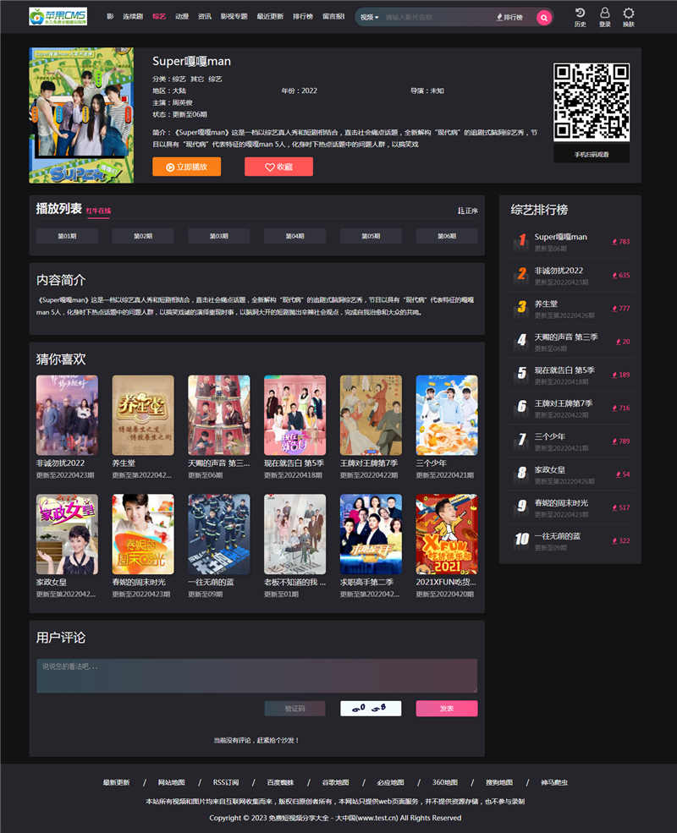677x833 pixels.
Task: Submit comment with the 发表 button
Action: tap(446, 708)
